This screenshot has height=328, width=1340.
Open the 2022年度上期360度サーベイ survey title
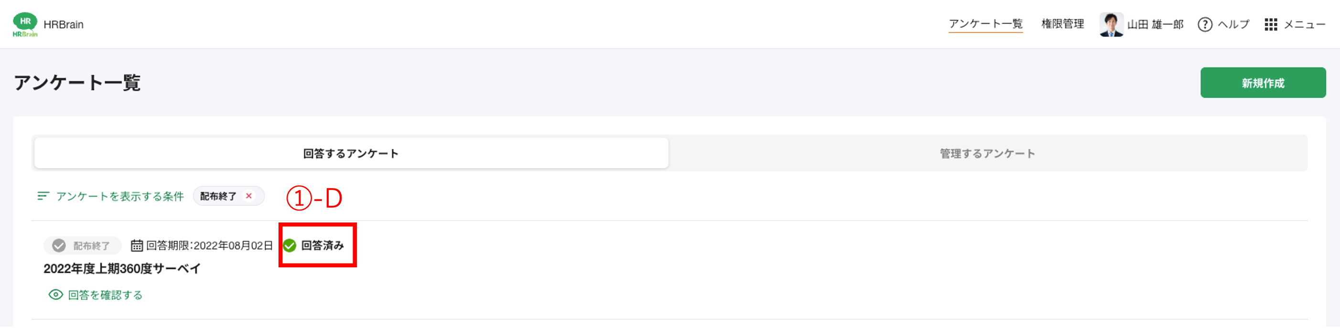tap(122, 269)
